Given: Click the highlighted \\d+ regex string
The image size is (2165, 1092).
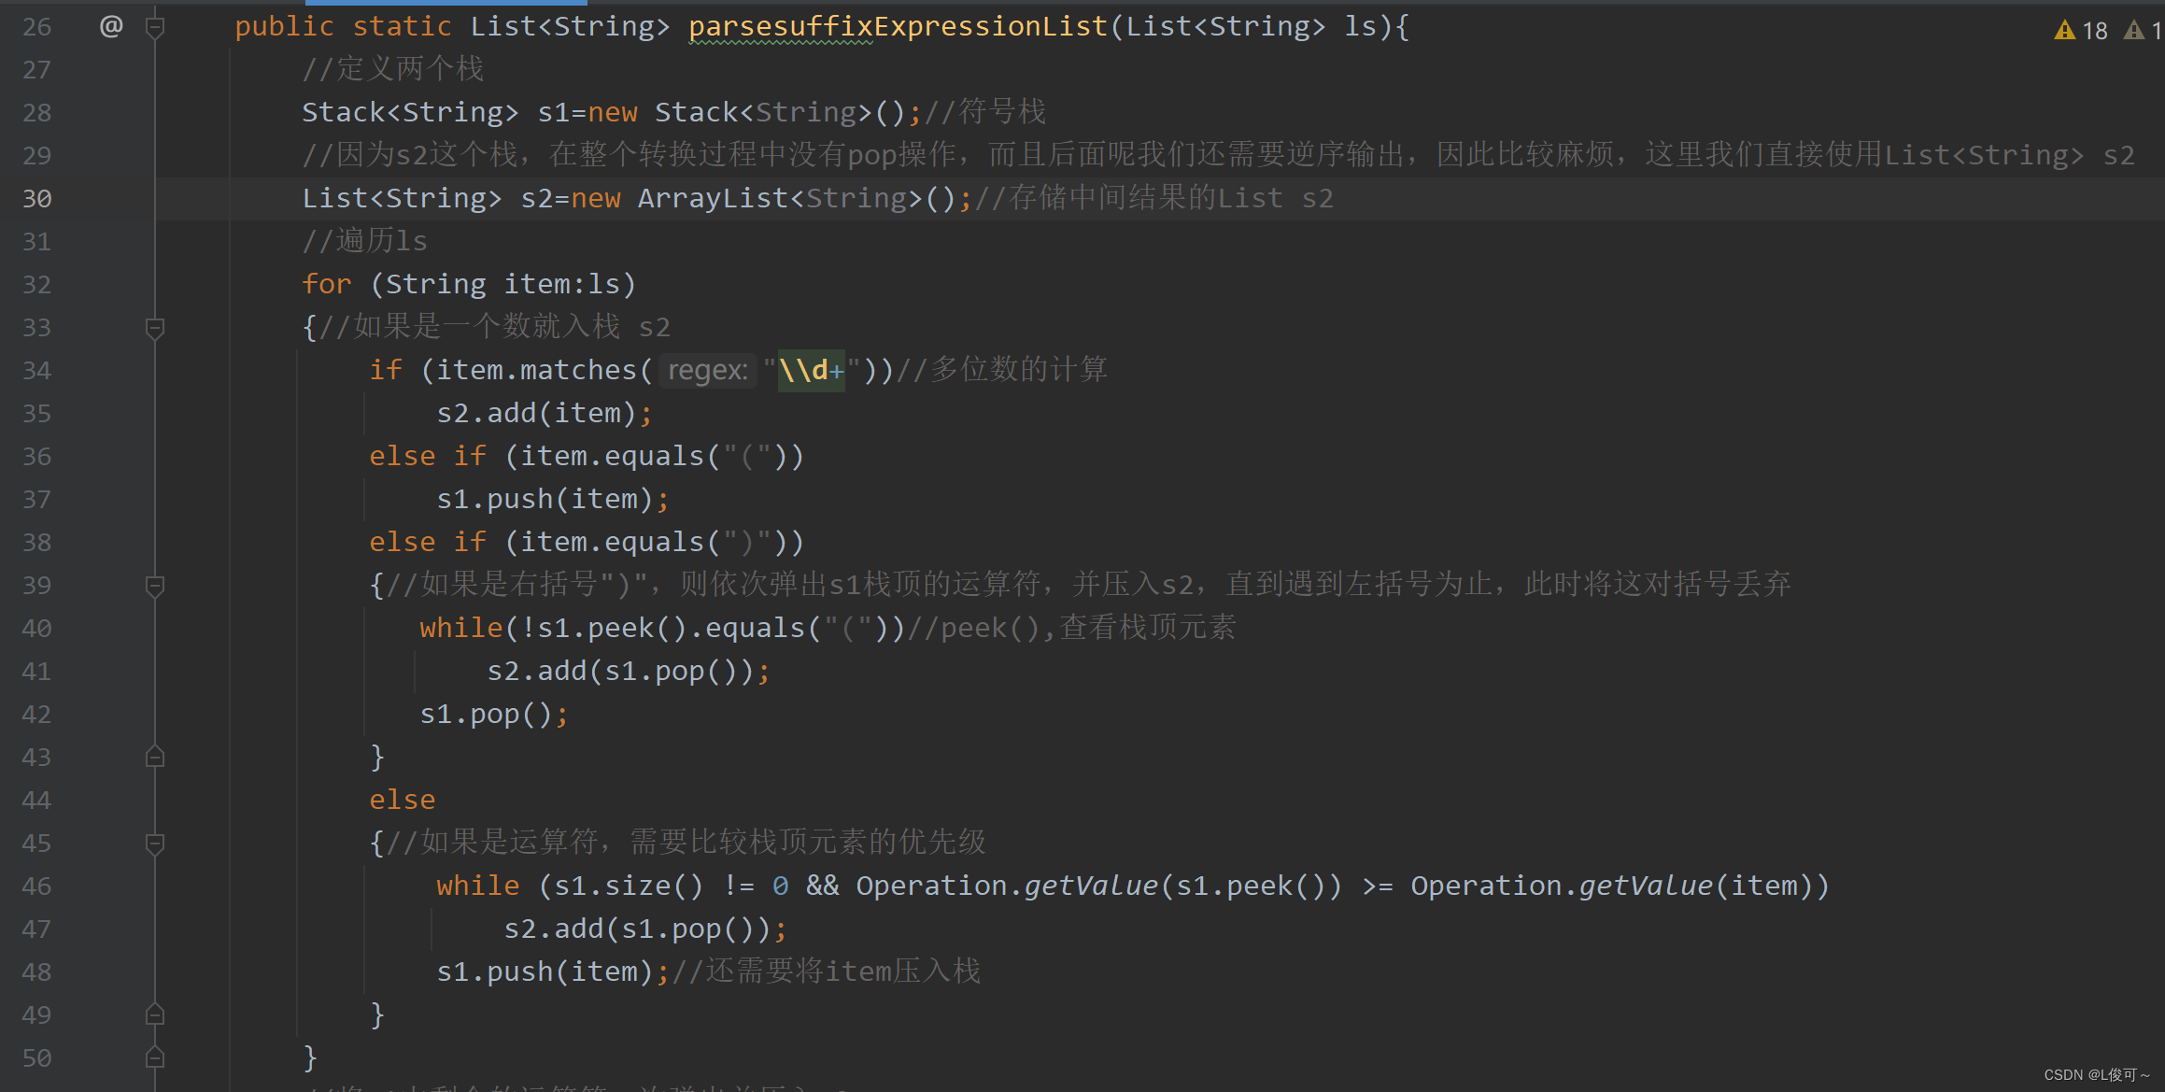Looking at the screenshot, I should point(811,371).
